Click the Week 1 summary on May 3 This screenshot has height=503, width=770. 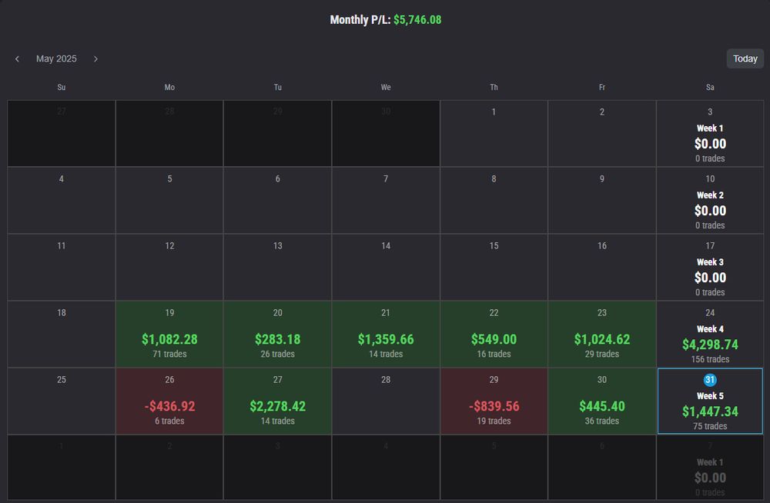(710, 135)
